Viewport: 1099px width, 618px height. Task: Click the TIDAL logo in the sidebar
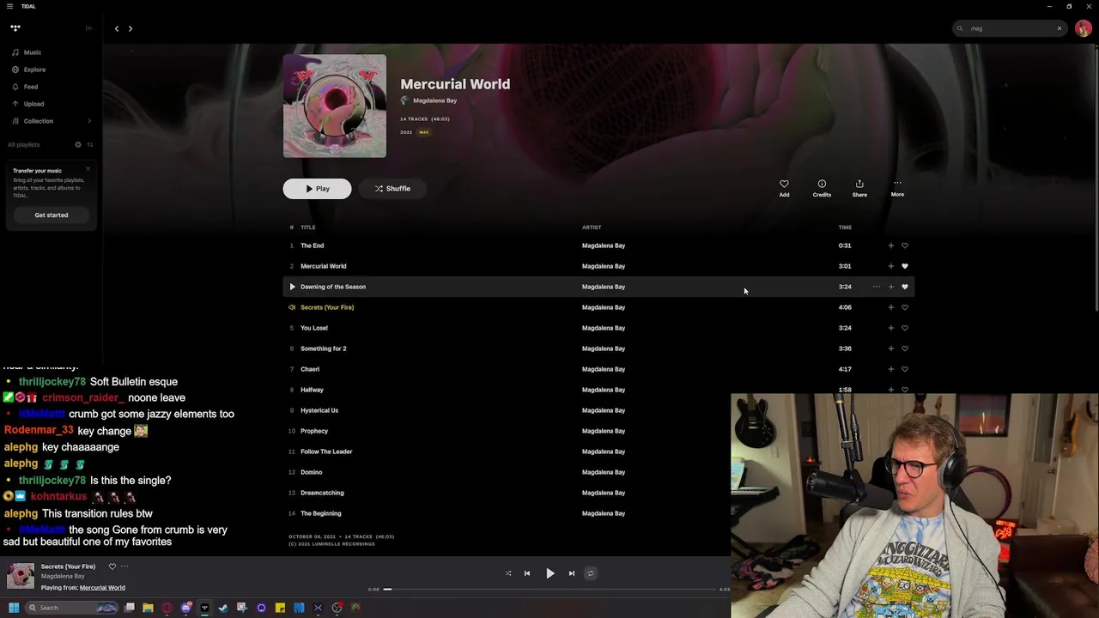[15, 28]
